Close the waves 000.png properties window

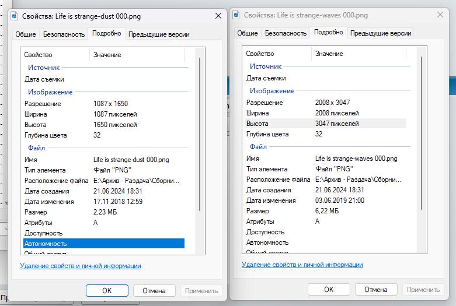[439, 16]
